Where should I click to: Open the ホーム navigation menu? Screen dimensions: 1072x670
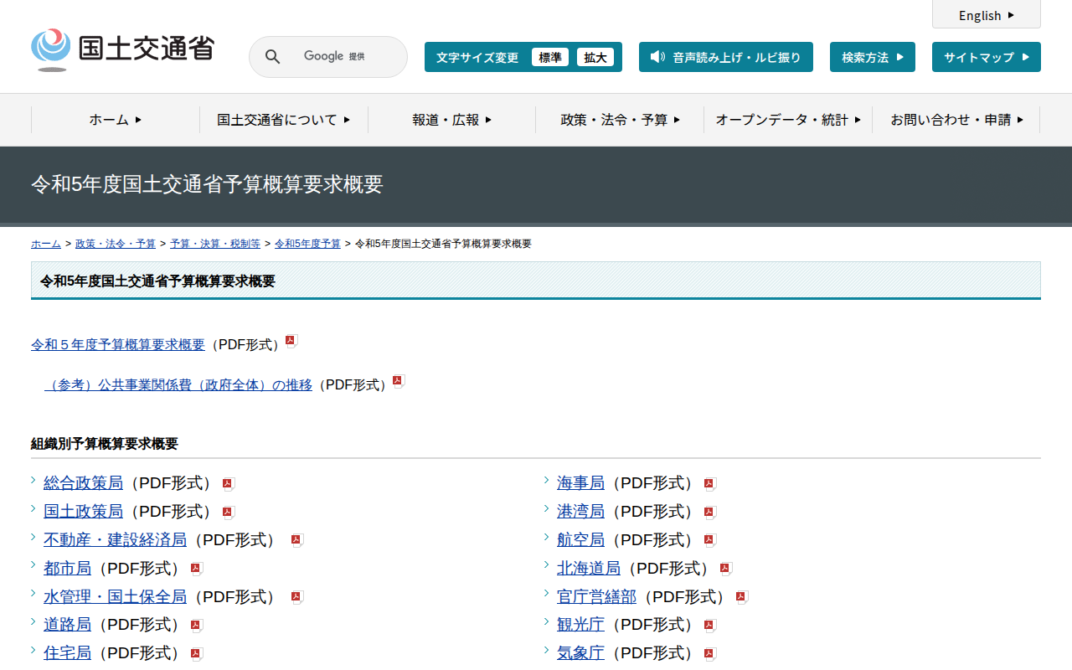point(116,120)
